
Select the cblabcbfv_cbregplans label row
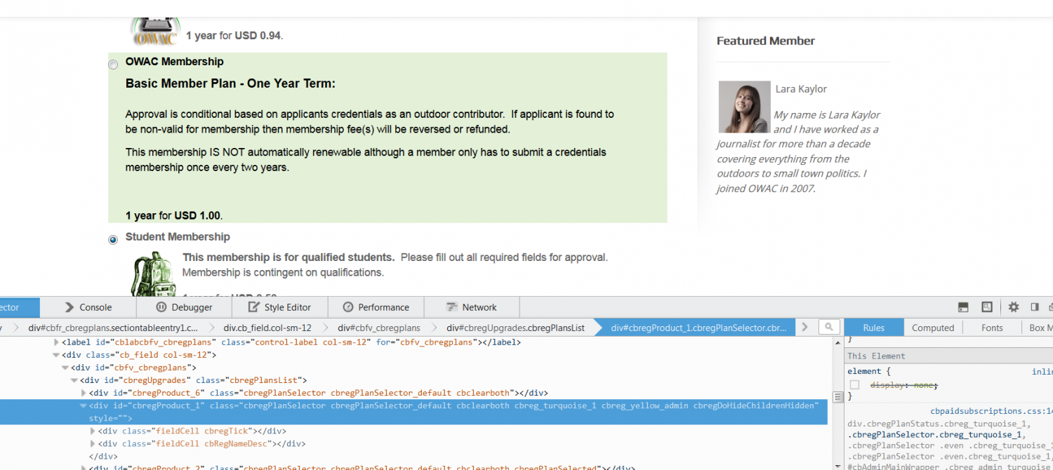click(x=291, y=342)
